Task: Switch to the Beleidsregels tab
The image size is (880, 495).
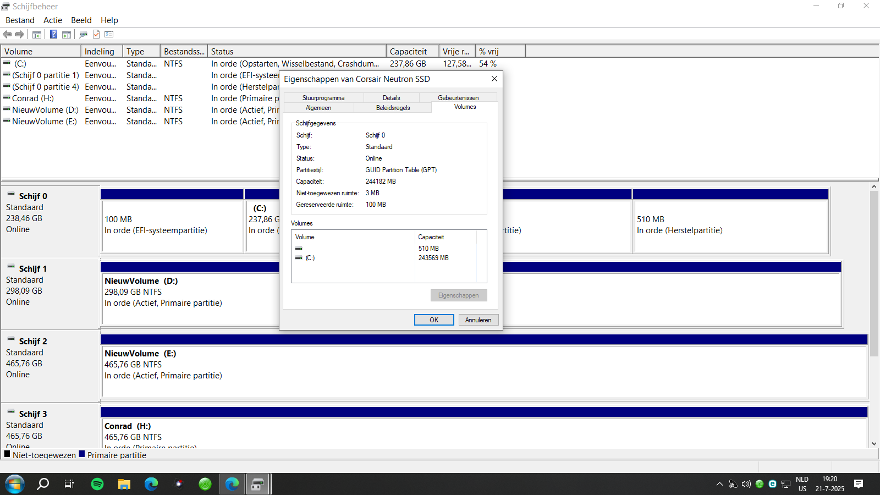Action: click(393, 108)
